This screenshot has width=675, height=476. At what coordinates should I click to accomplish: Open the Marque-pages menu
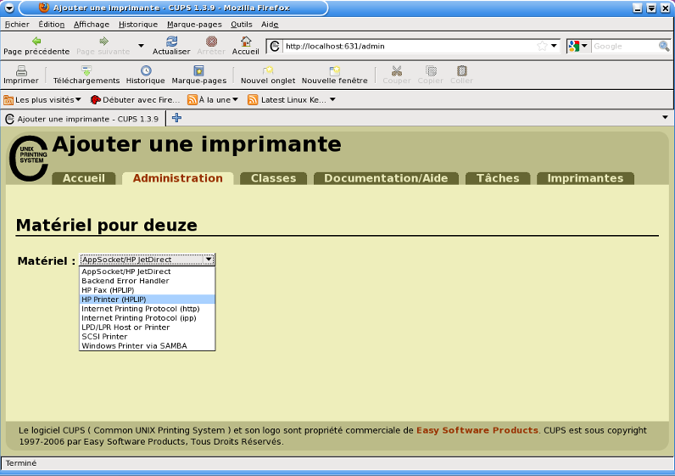pos(194,25)
